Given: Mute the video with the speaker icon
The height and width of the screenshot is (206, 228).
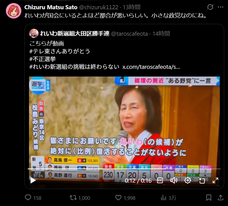Looking at the screenshot, I should pyautogui.click(x=174, y=181).
